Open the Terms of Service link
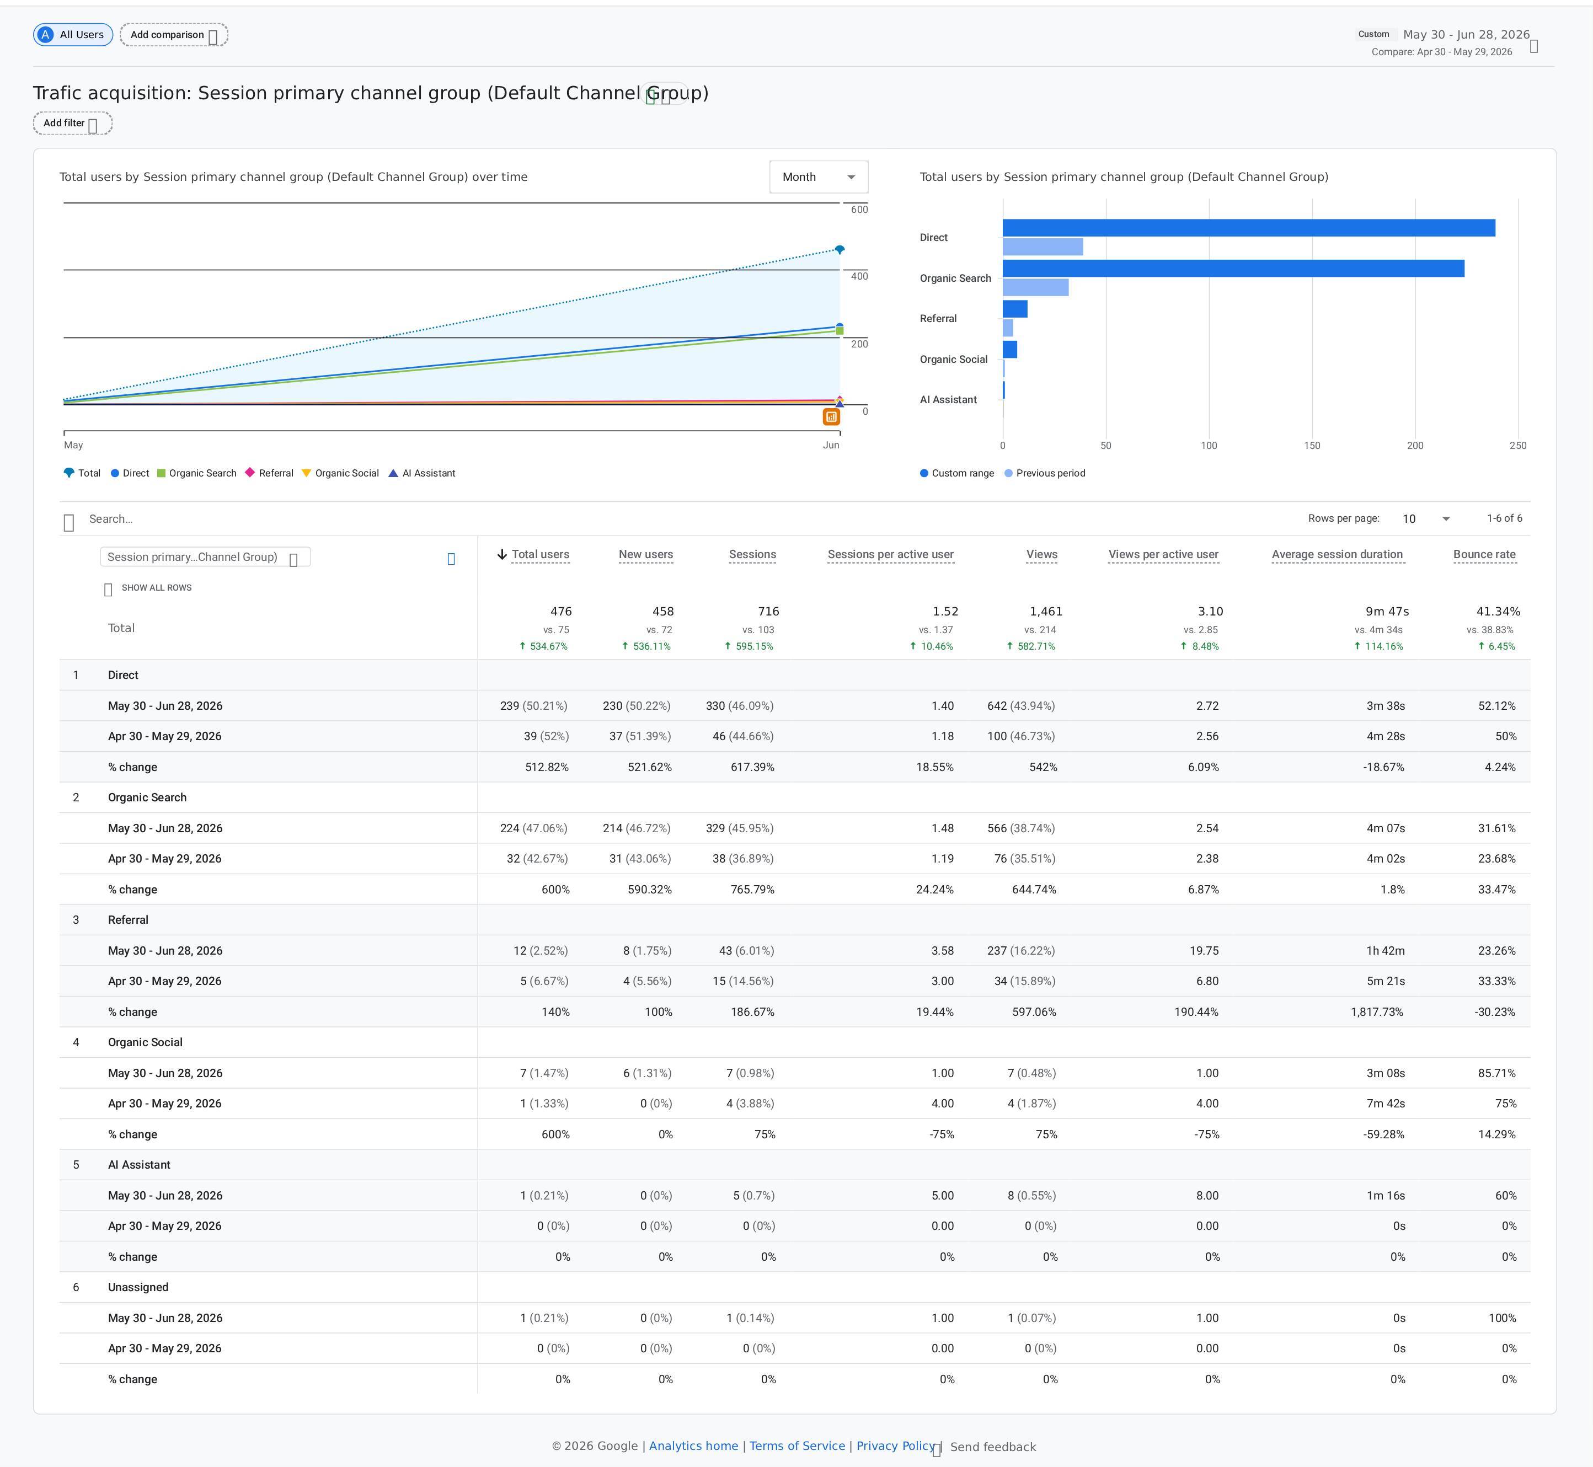1593x1467 pixels. coord(797,1447)
